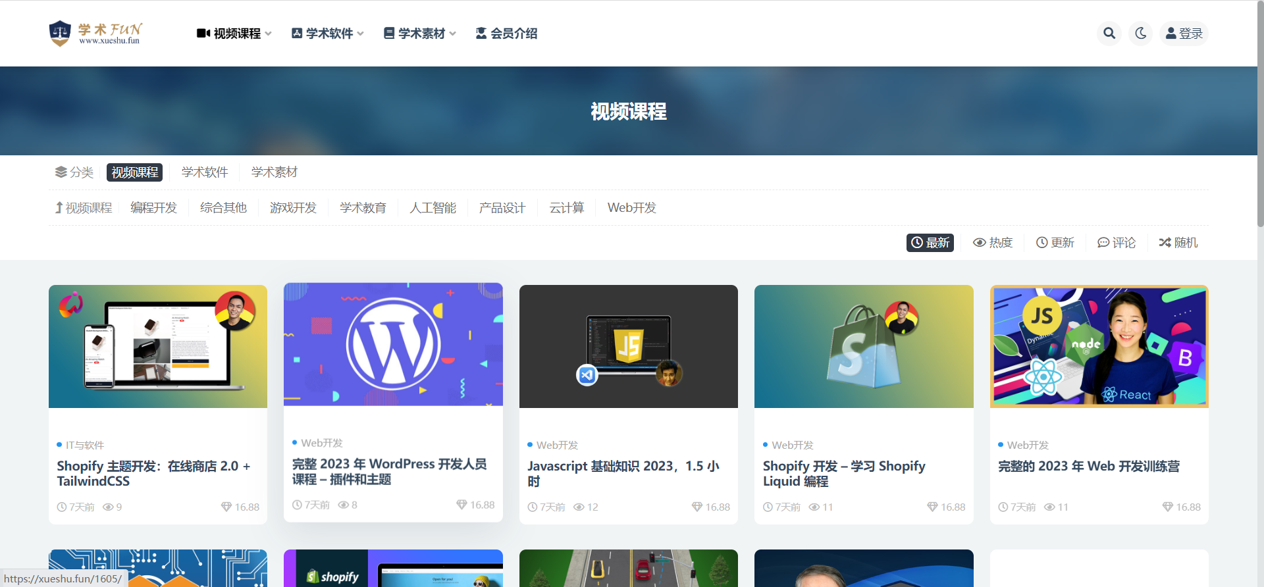Filter by 人工智能 subcategory

[433, 208]
